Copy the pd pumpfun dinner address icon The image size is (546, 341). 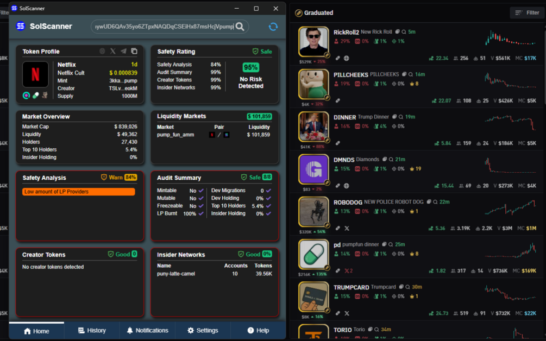click(x=385, y=244)
